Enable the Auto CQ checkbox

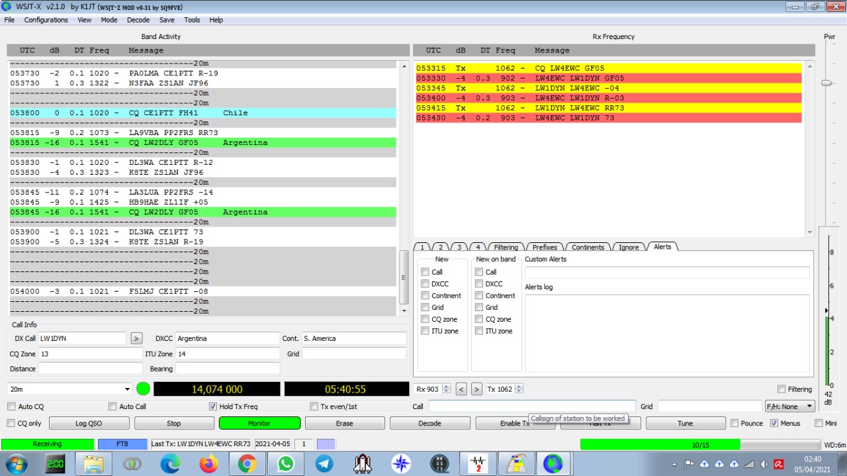point(11,406)
